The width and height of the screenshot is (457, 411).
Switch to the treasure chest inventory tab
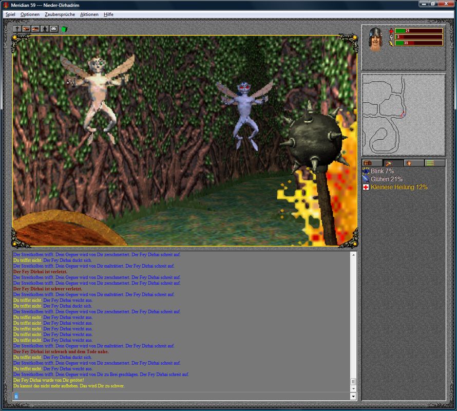pyautogui.click(x=372, y=163)
